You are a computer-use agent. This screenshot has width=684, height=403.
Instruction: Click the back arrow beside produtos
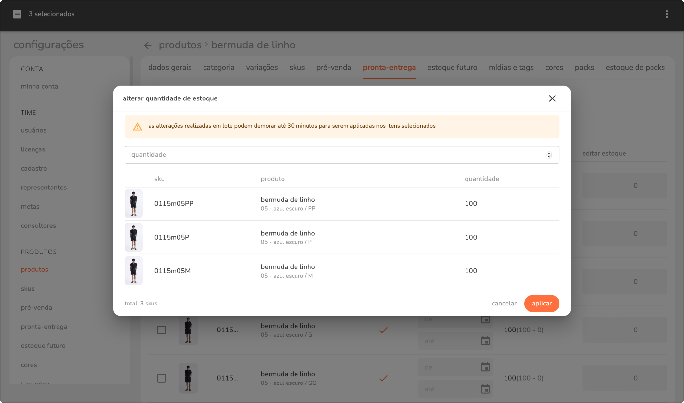click(148, 45)
